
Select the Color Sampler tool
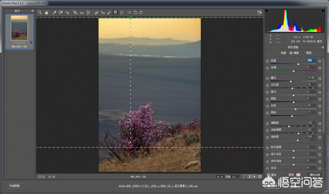(61, 12)
